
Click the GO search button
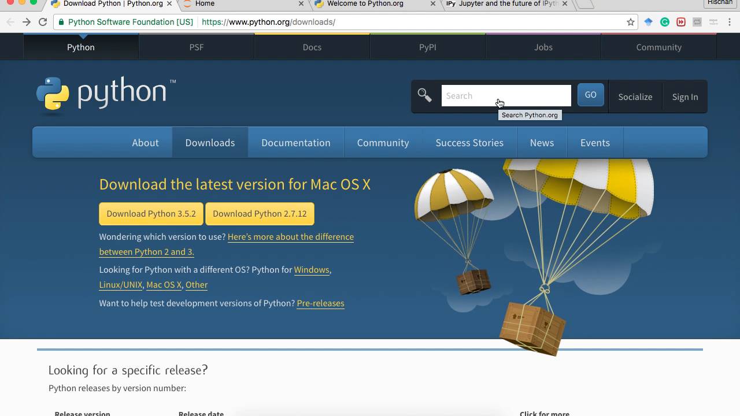click(x=590, y=95)
